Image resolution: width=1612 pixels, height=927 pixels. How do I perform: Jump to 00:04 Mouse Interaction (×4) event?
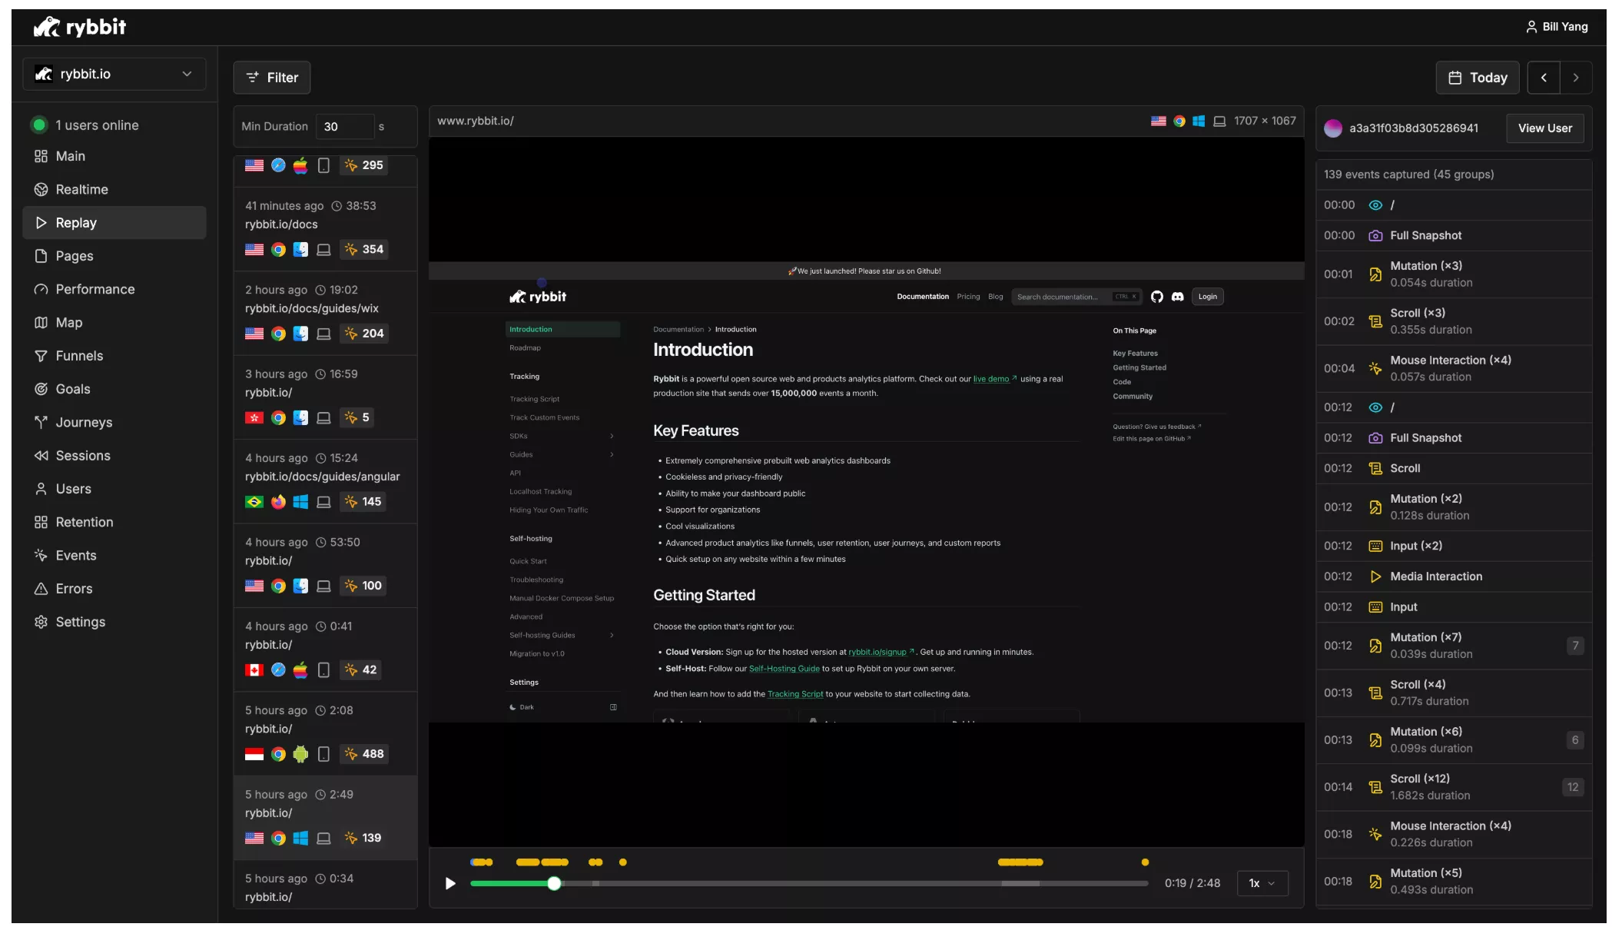point(1454,368)
